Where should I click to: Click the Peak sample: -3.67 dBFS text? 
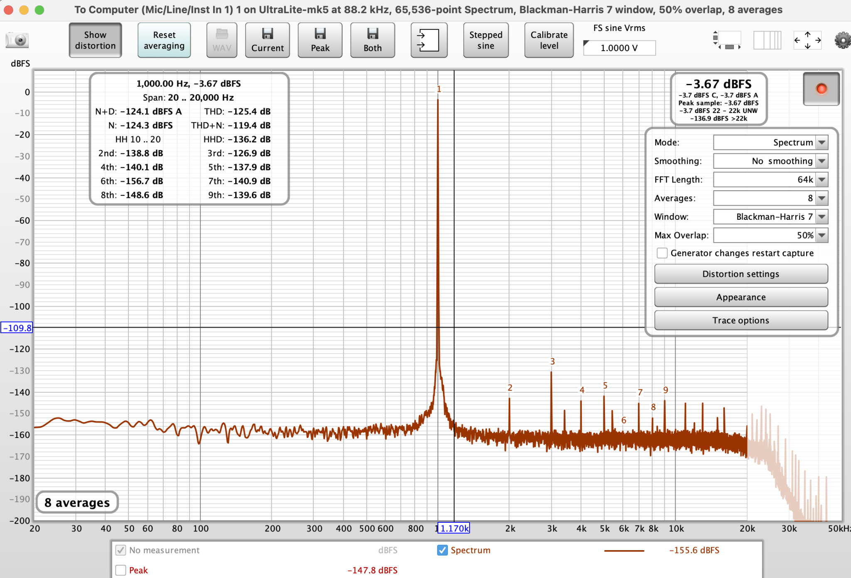718,103
